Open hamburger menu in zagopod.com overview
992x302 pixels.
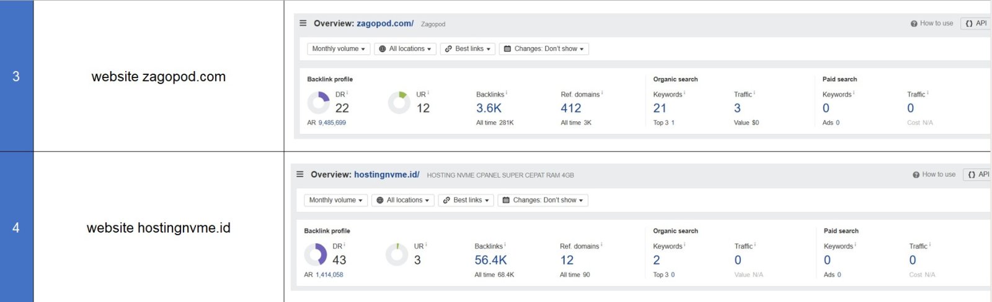point(303,23)
